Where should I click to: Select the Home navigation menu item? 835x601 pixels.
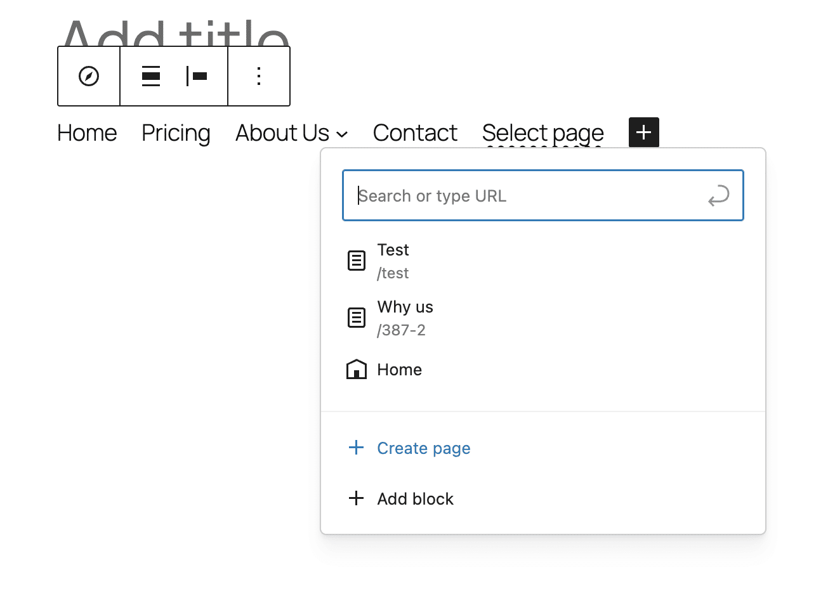87,132
